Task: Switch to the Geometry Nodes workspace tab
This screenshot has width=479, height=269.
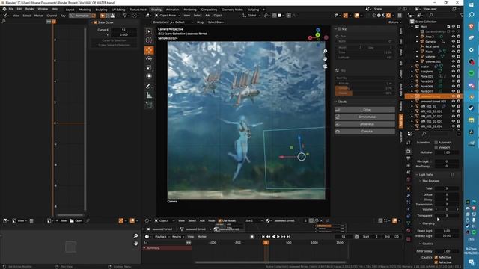Action: (x=232, y=10)
